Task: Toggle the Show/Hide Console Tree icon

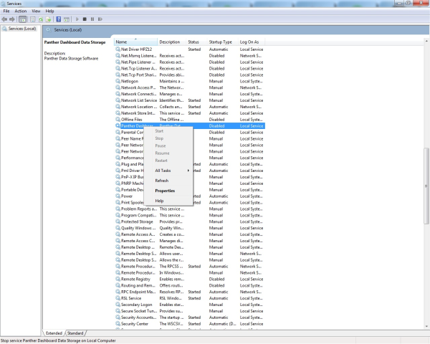Action: click(x=22, y=19)
